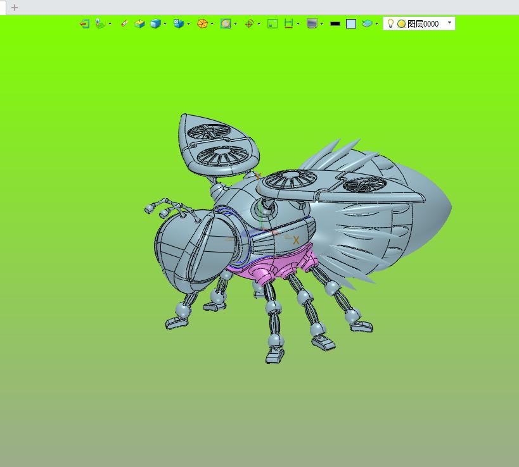Image resolution: width=519 pixels, height=467 pixels.
Task: Click the yellow circle layer status icon
Action: point(402,24)
